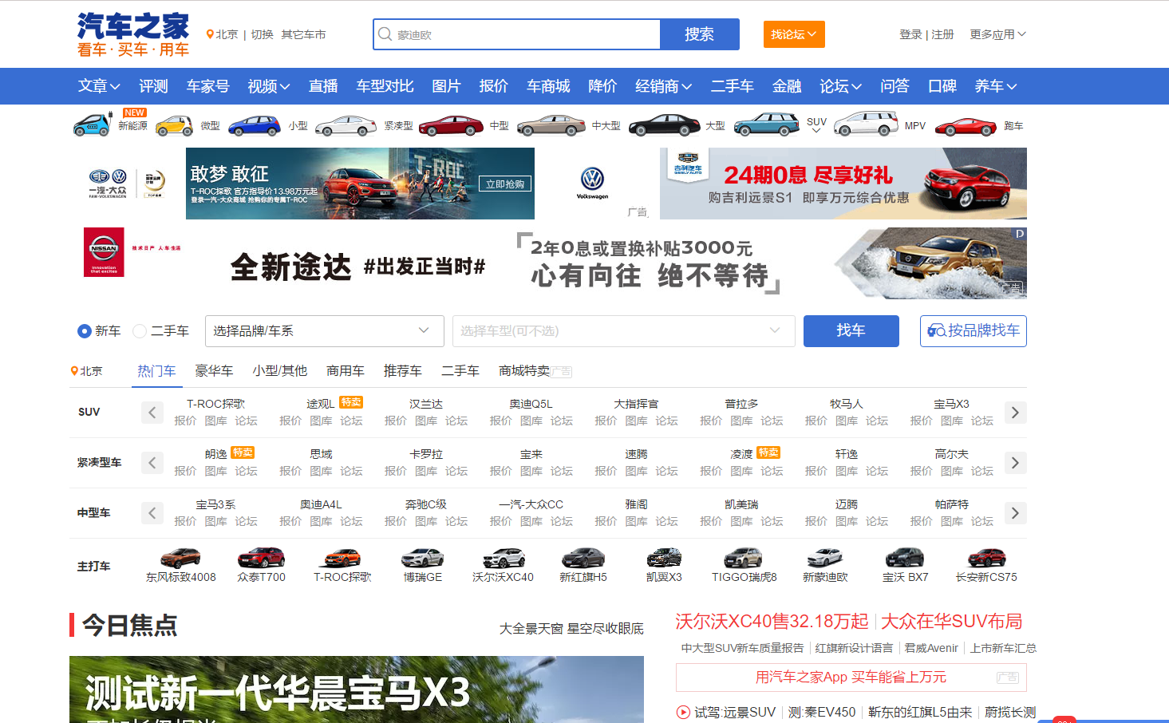Open the 选择品牌/车系 dropdown

coord(324,331)
